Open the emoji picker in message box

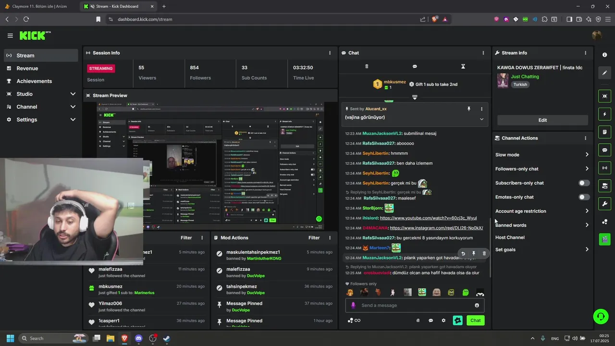tap(477, 305)
